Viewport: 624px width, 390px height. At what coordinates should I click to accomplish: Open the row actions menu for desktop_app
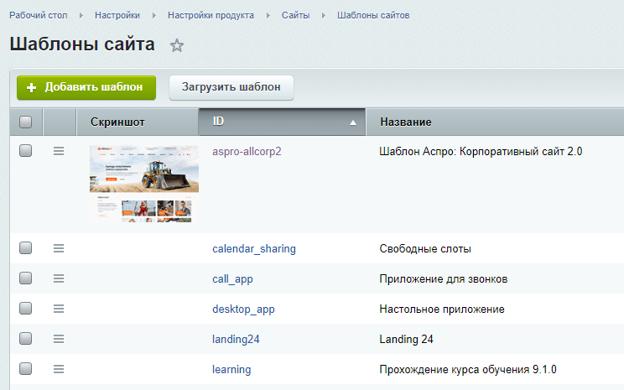click(59, 309)
